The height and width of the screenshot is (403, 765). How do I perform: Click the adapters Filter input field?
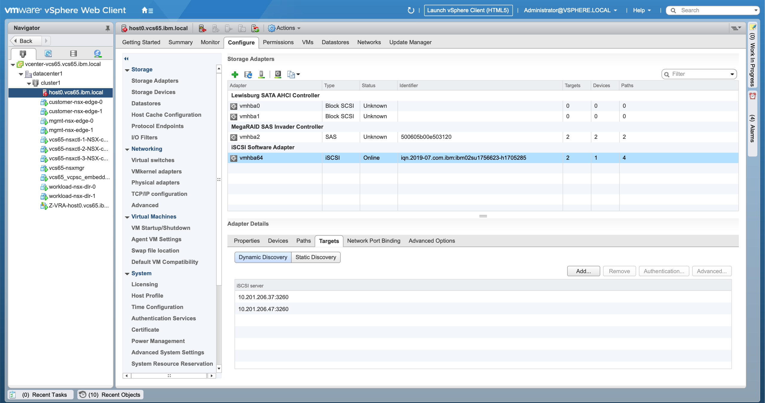click(x=700, y=74)
